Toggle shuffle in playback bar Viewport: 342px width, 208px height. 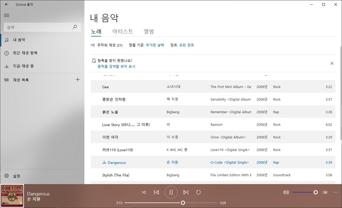pyautogui.click(x=144, y=192)
